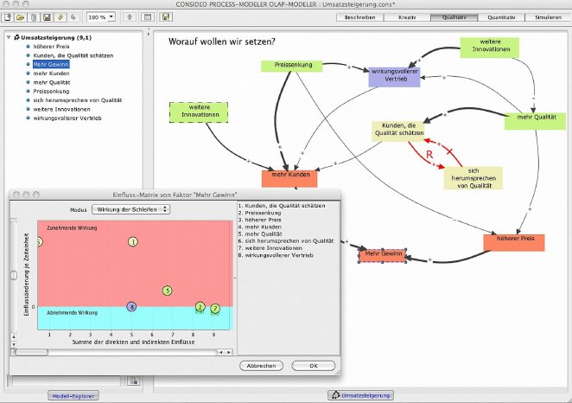Click the left scroll arrow under the matrix chart
Viewport: 572px width, 403px height.
(220, 352)
